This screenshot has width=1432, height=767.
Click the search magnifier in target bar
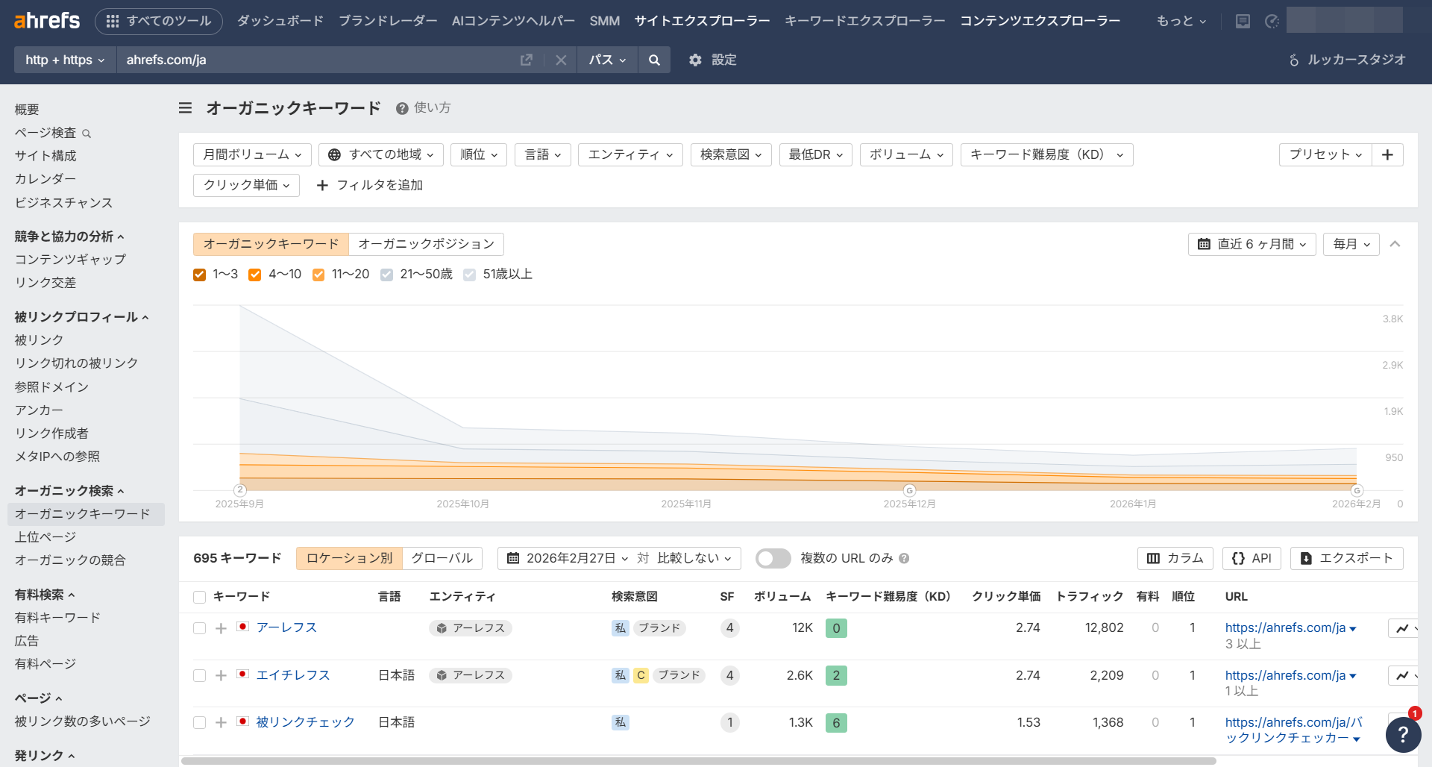(x=654, y=60)
